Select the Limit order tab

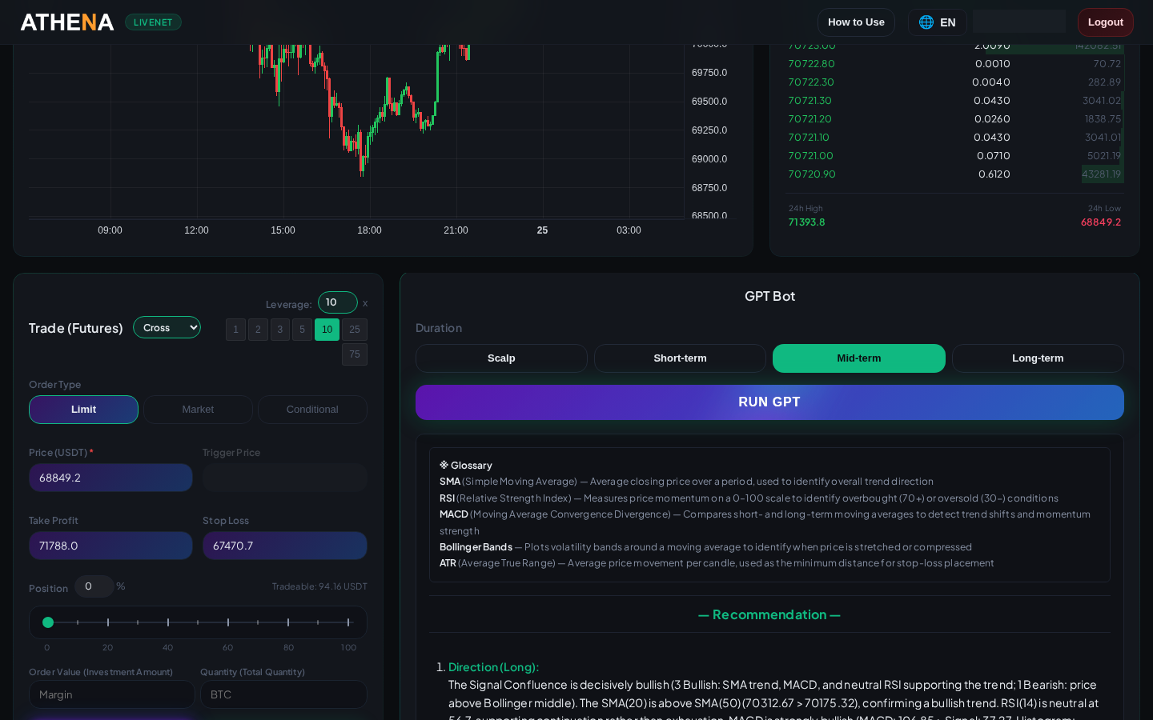pyautogui.click(x=83, y=409)
